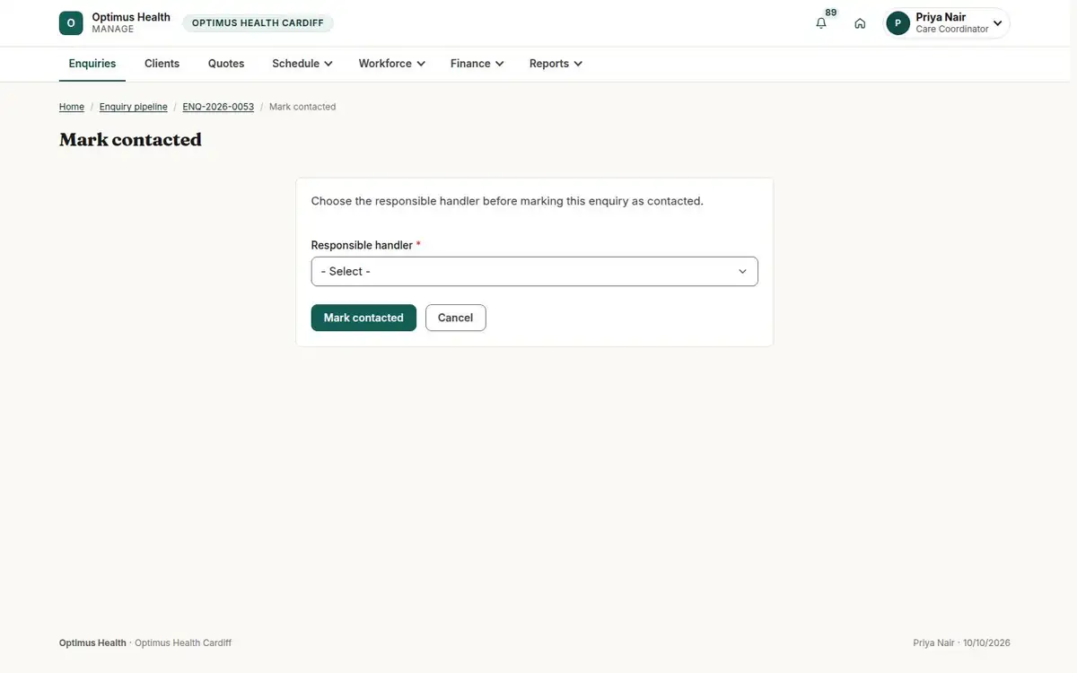Follow the Home breadcrumb link
Screen dimensions: 1077x673
[x=72, y=107]
